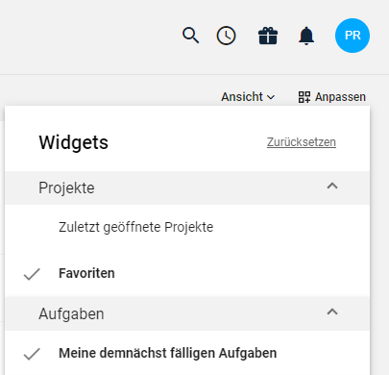Open the PR user avatar menu

pos(353,36)
